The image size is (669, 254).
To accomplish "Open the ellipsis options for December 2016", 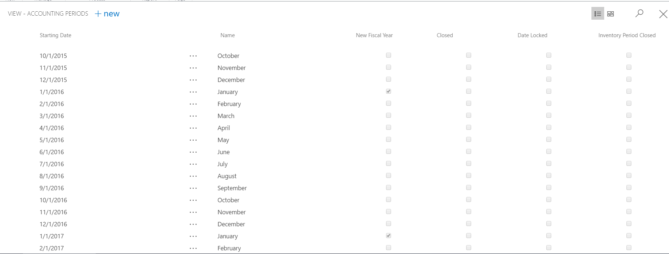I will [193, 224].
